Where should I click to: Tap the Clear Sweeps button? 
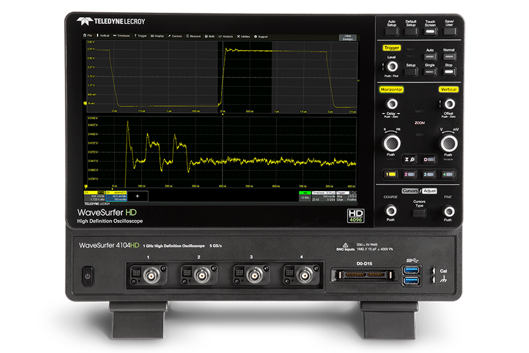[348, 37]
